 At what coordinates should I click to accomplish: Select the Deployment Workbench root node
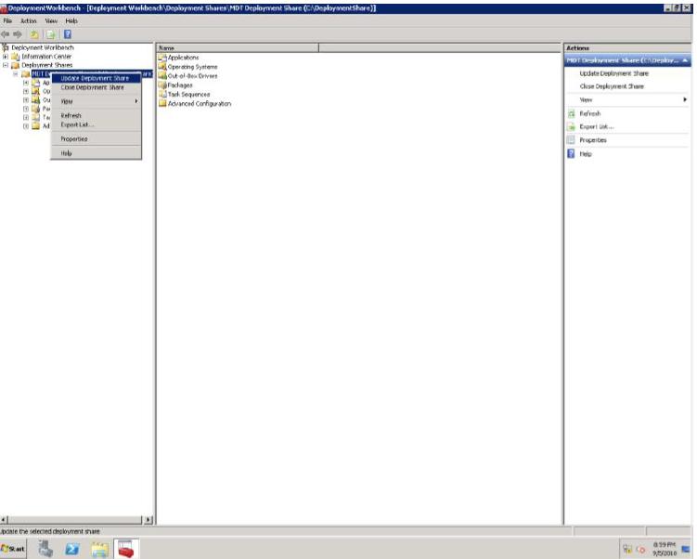coord(43,47)
